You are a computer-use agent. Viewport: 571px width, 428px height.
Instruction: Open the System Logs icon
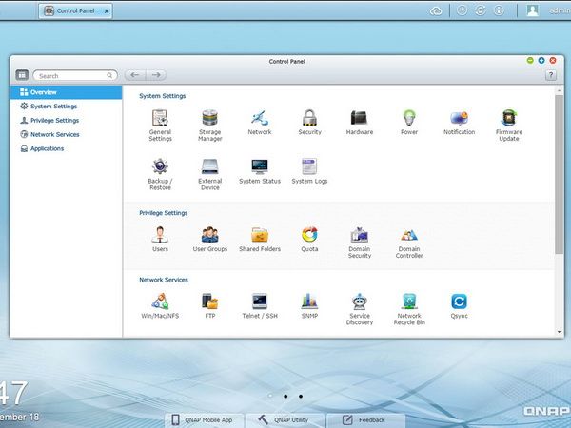[x=309, y=170]
